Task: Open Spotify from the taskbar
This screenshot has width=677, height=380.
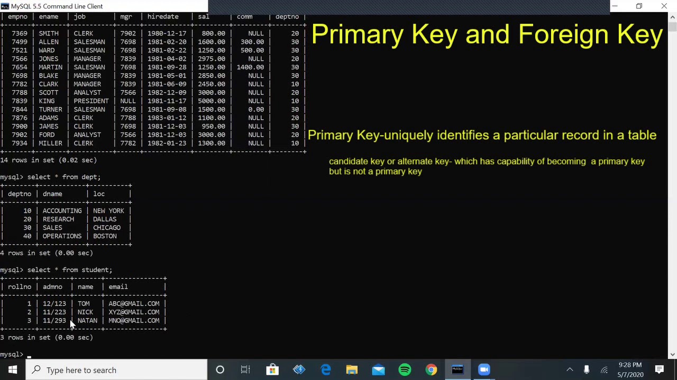Action: pos(405,370)
